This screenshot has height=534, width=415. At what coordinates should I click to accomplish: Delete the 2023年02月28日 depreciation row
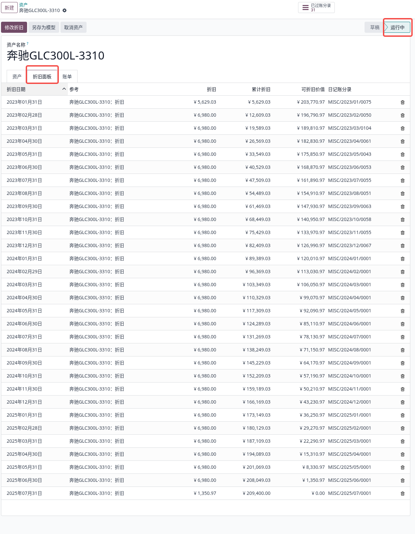pos(403,115)
